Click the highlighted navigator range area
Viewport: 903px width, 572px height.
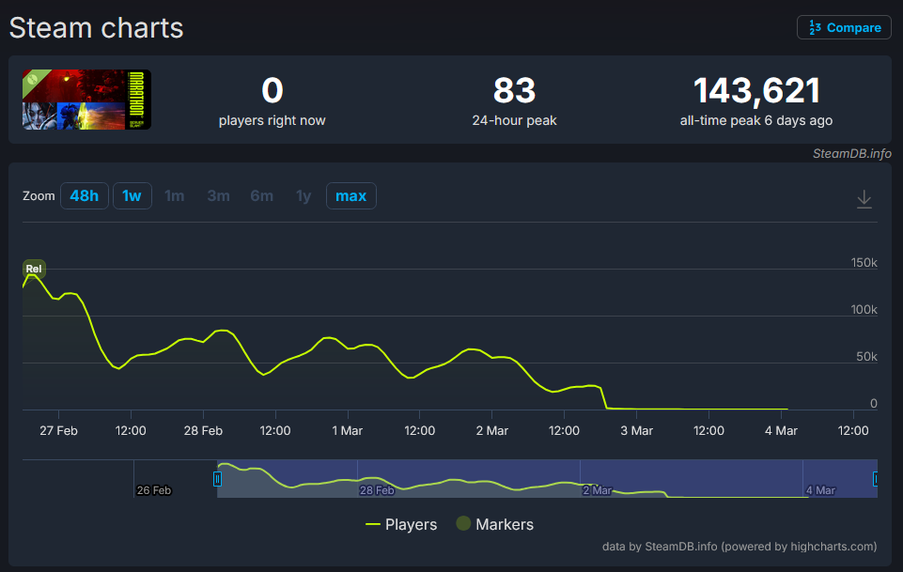(547, 478)
